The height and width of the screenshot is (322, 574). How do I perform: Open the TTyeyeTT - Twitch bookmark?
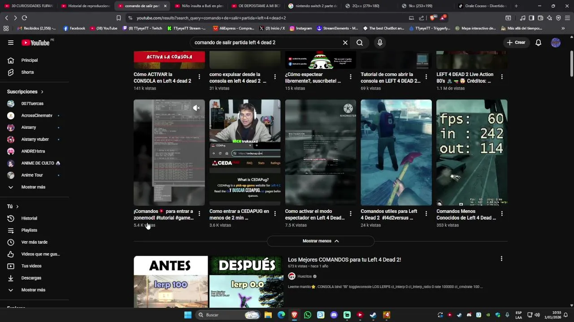point(143,28)
